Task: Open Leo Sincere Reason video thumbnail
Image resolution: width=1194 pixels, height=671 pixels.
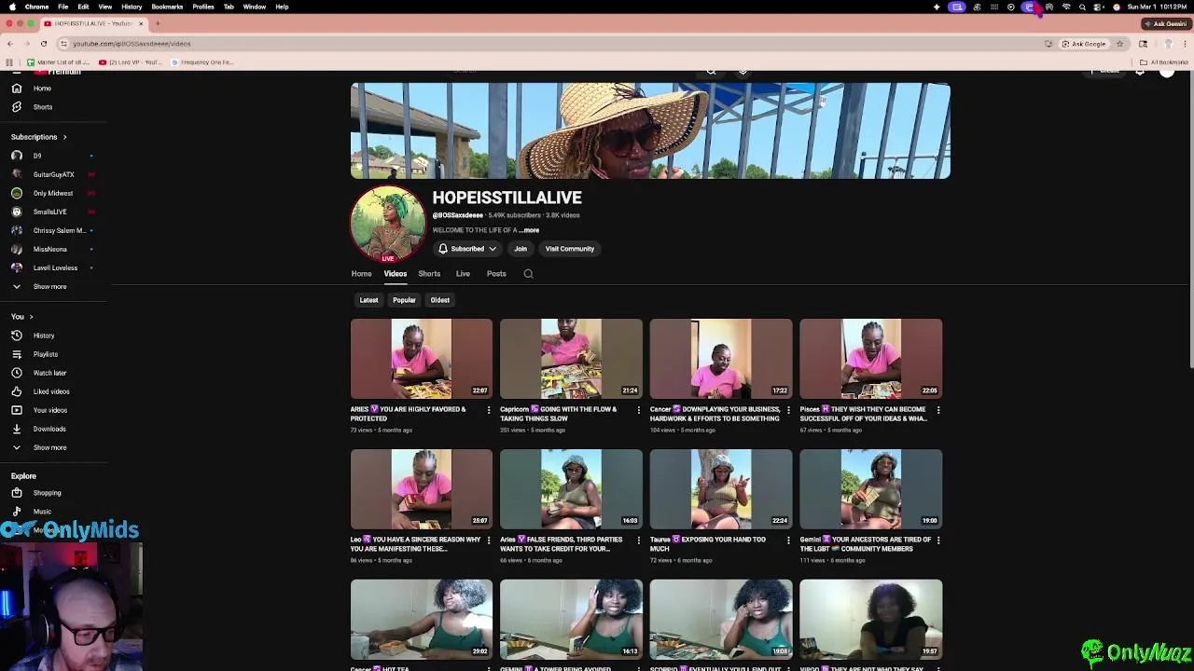Action: pyautogui.click(x=421, y=489)
